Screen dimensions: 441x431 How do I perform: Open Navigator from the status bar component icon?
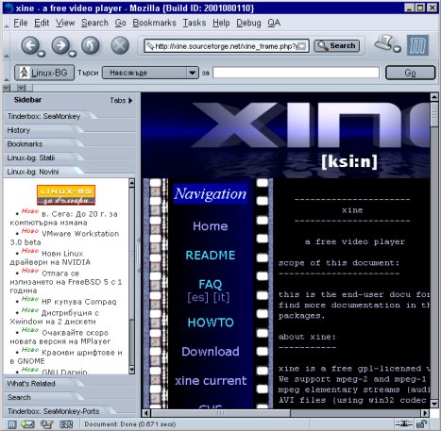pos(11,424)
